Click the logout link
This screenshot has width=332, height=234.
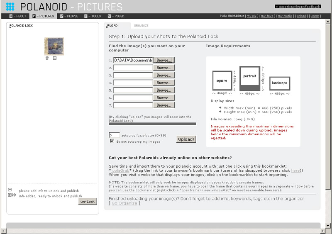[315, 16]
